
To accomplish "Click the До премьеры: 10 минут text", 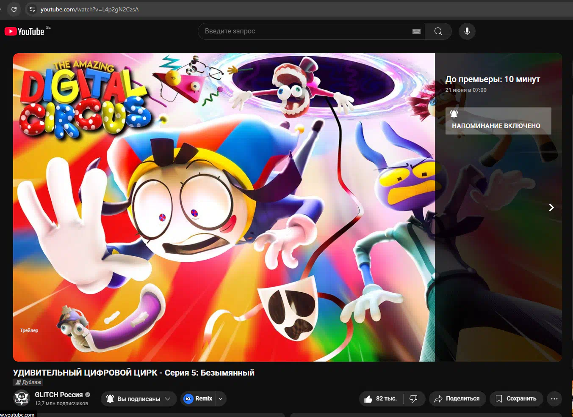I will (x=493, y=79).
